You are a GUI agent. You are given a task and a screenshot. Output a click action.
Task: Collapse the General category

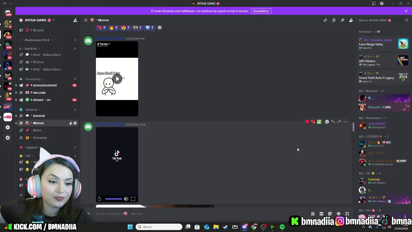click(32, 110)
